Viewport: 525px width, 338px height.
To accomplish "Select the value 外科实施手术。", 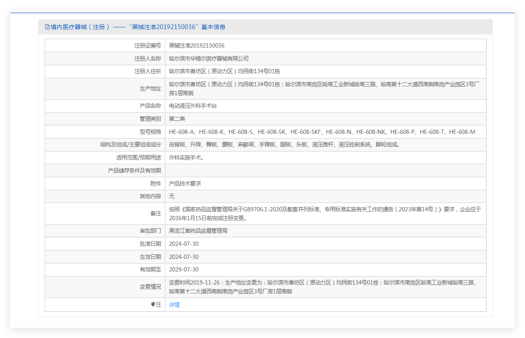I will [188, 158].
